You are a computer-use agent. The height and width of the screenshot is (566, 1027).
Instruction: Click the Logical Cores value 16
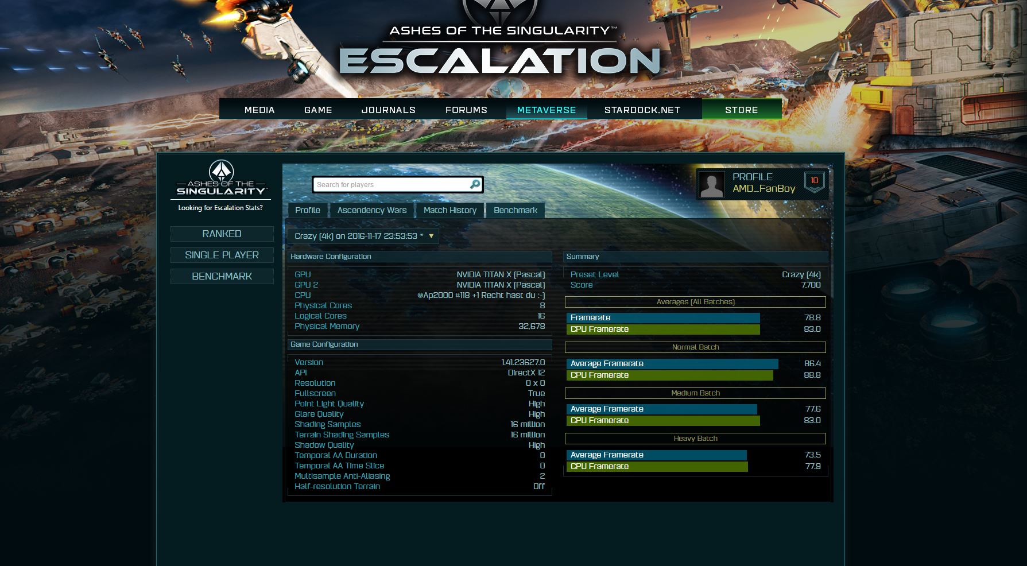point(541,316)
